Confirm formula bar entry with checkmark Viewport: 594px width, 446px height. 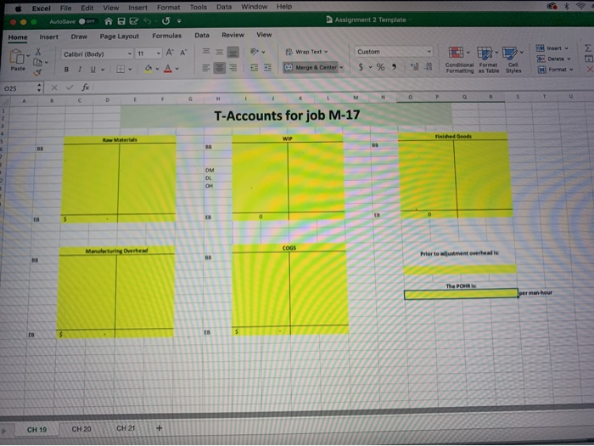[70, 88]
